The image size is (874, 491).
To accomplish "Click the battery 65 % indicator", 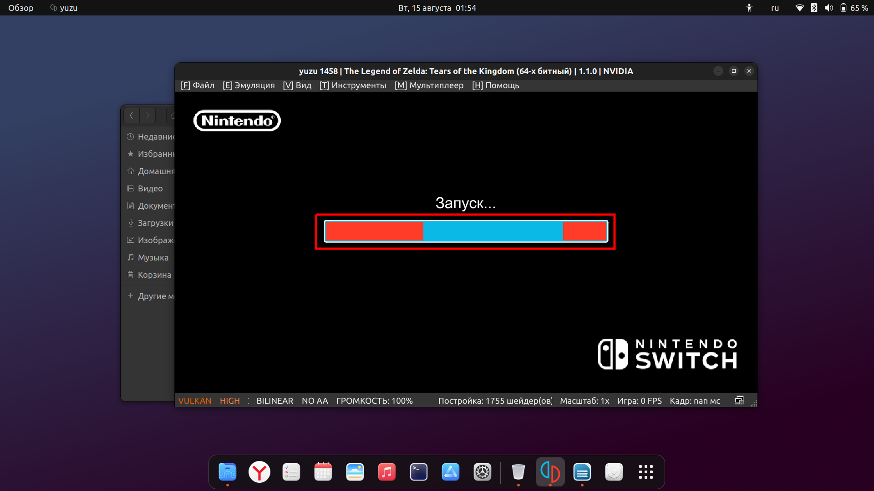I will pos(854,8).
